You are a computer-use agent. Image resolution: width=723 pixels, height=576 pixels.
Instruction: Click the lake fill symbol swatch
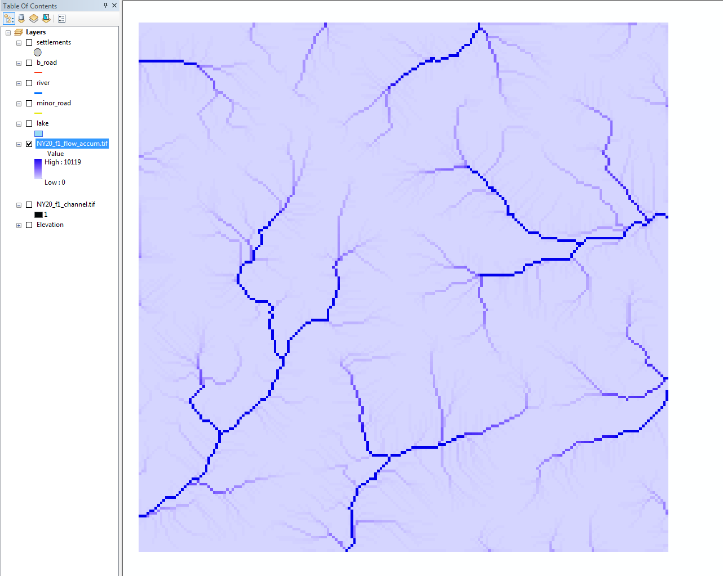tap(38, 133)
